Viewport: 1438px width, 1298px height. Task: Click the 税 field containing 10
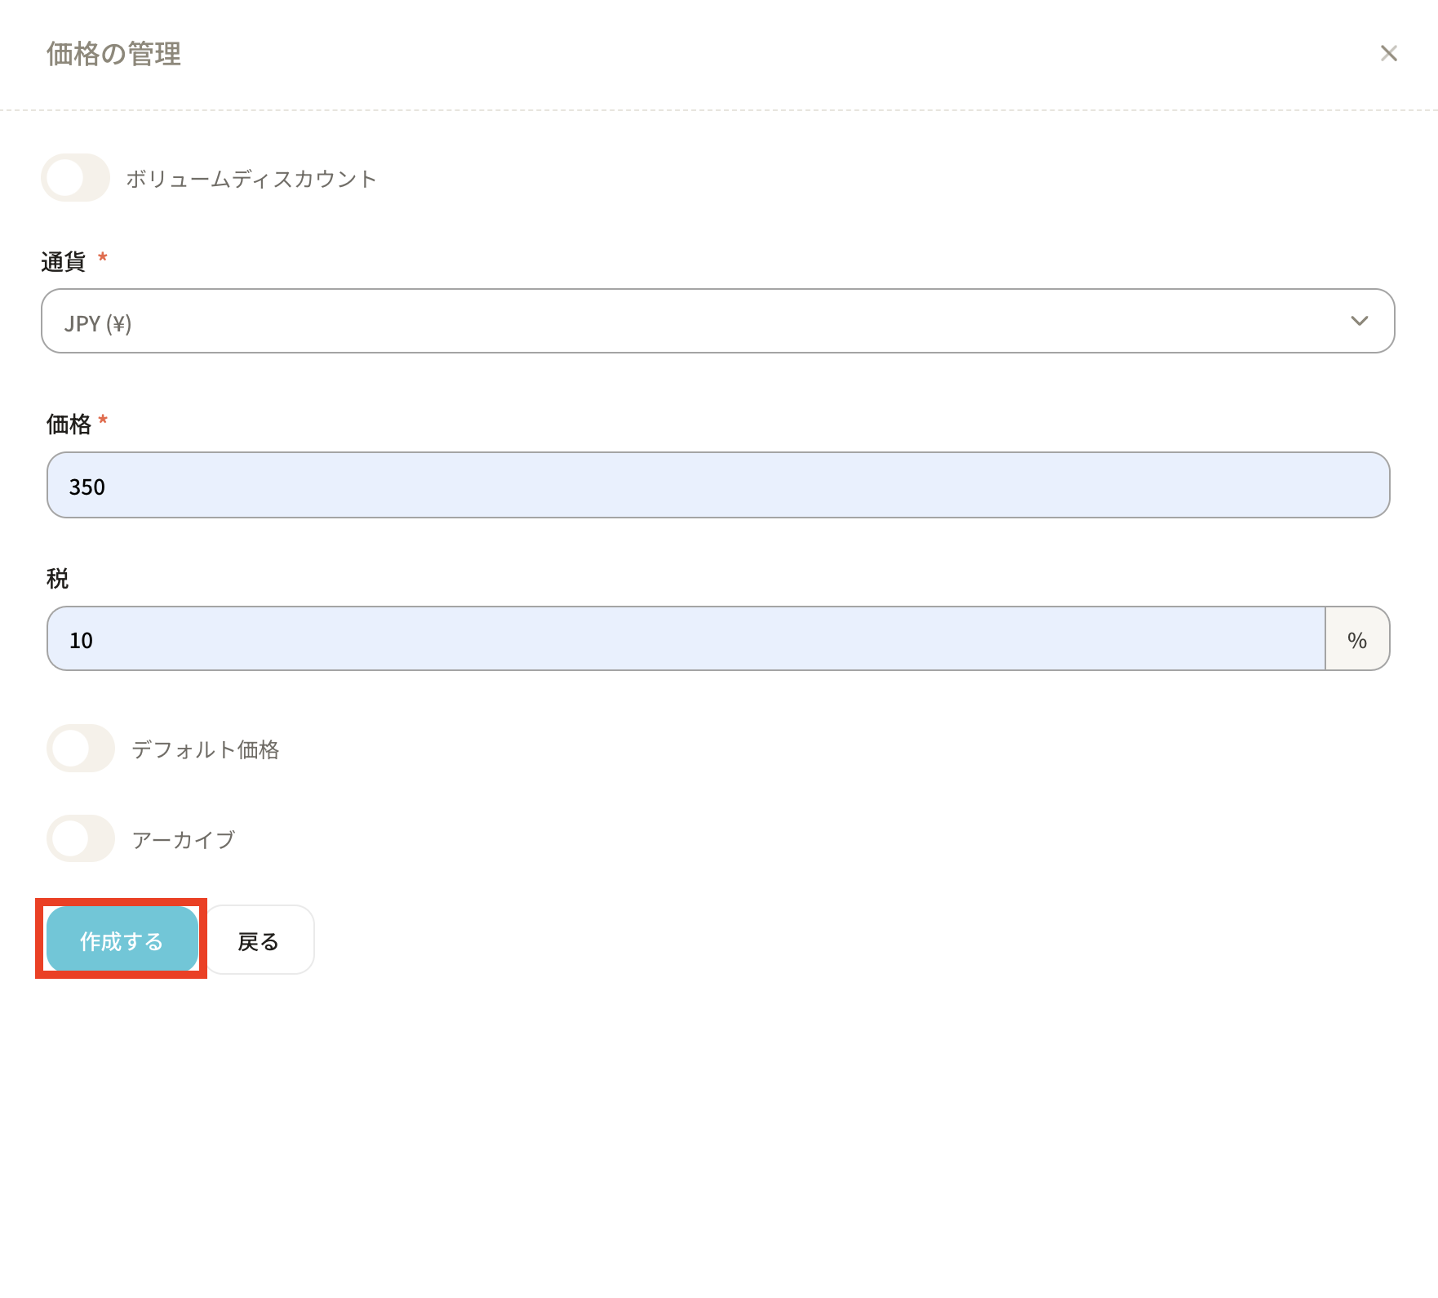click(x=686, y=639)
